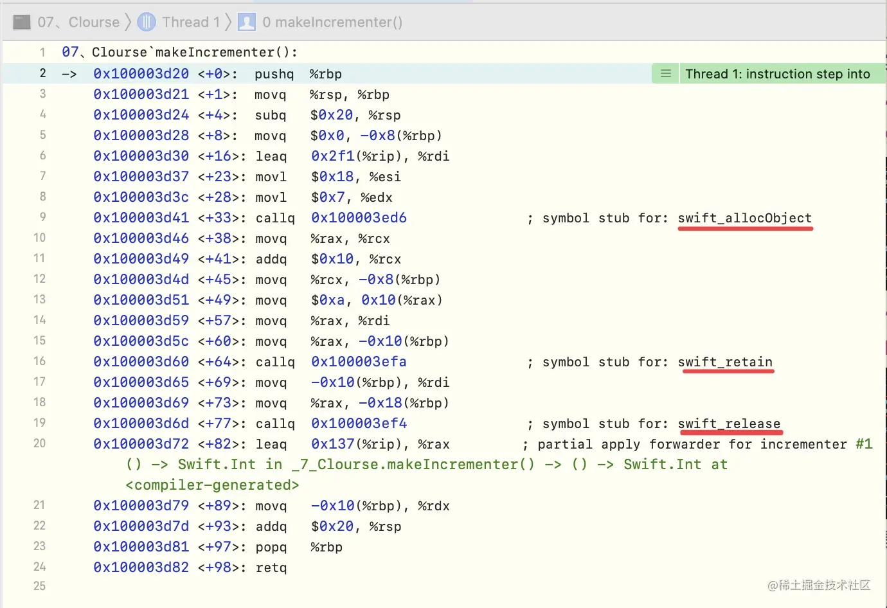Click operand $0x18, %esi
Viewport: 887px width, 608px height.
pos(356,177)
